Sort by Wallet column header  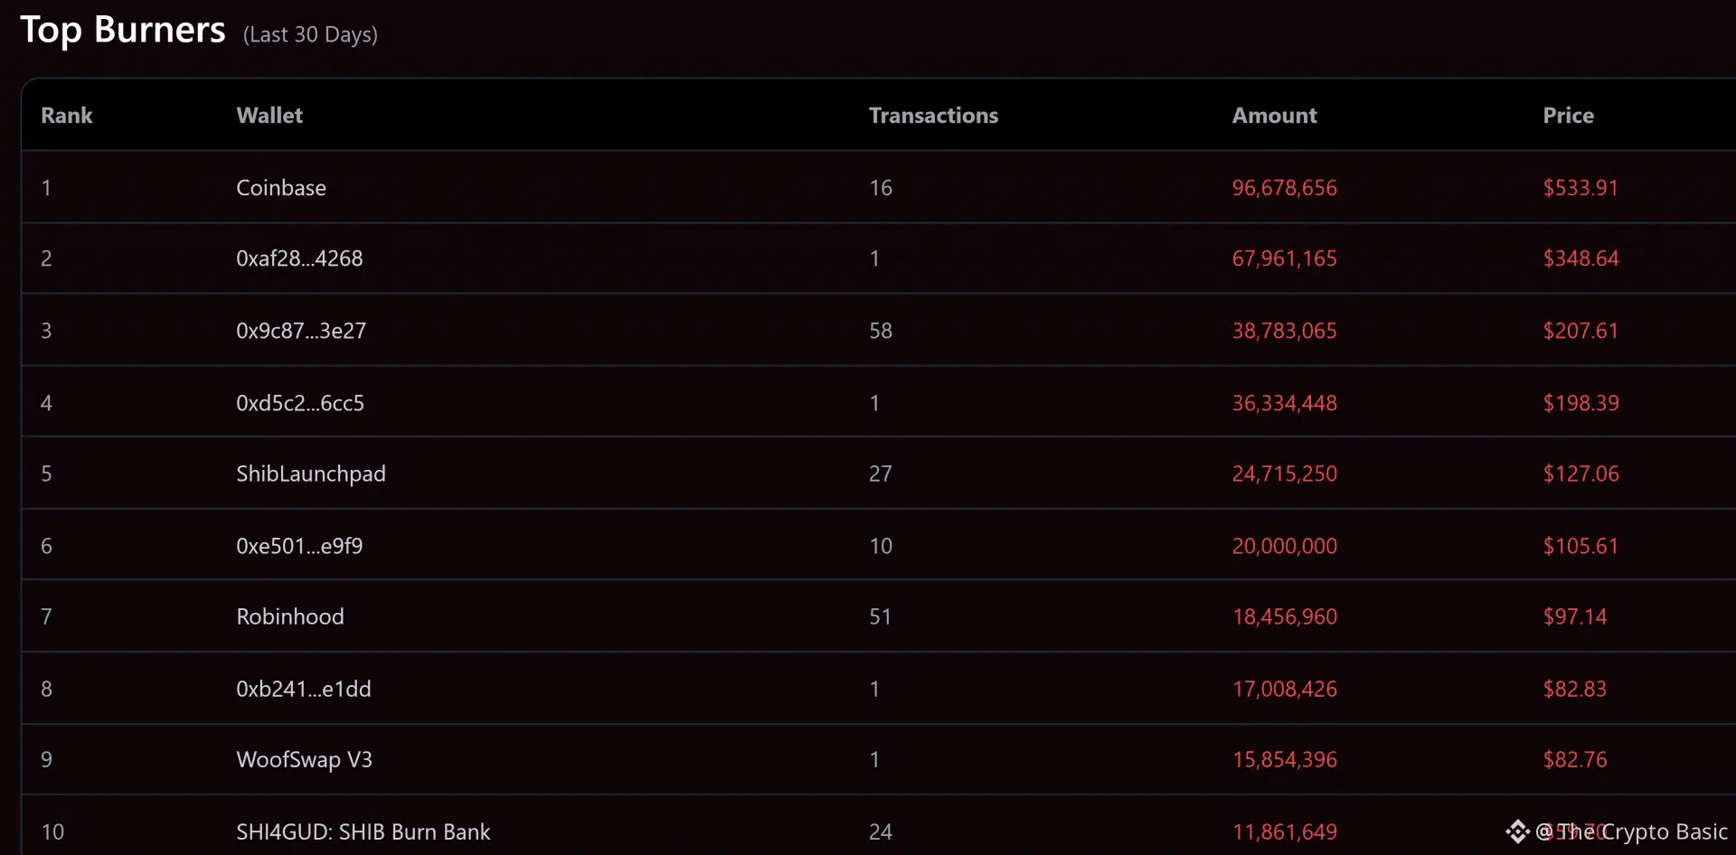(x=269, y=116)
